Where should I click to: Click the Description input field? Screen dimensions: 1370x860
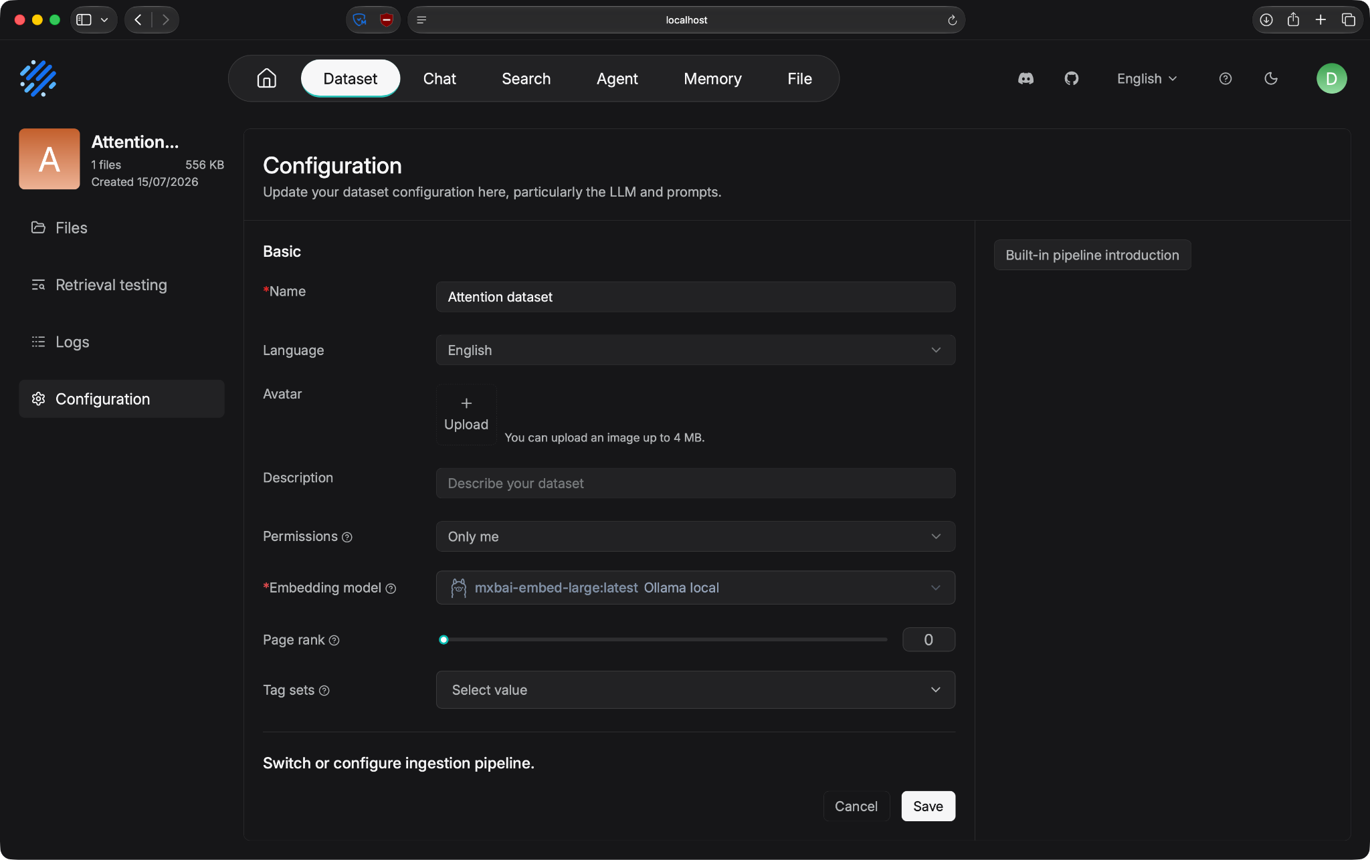696,483
